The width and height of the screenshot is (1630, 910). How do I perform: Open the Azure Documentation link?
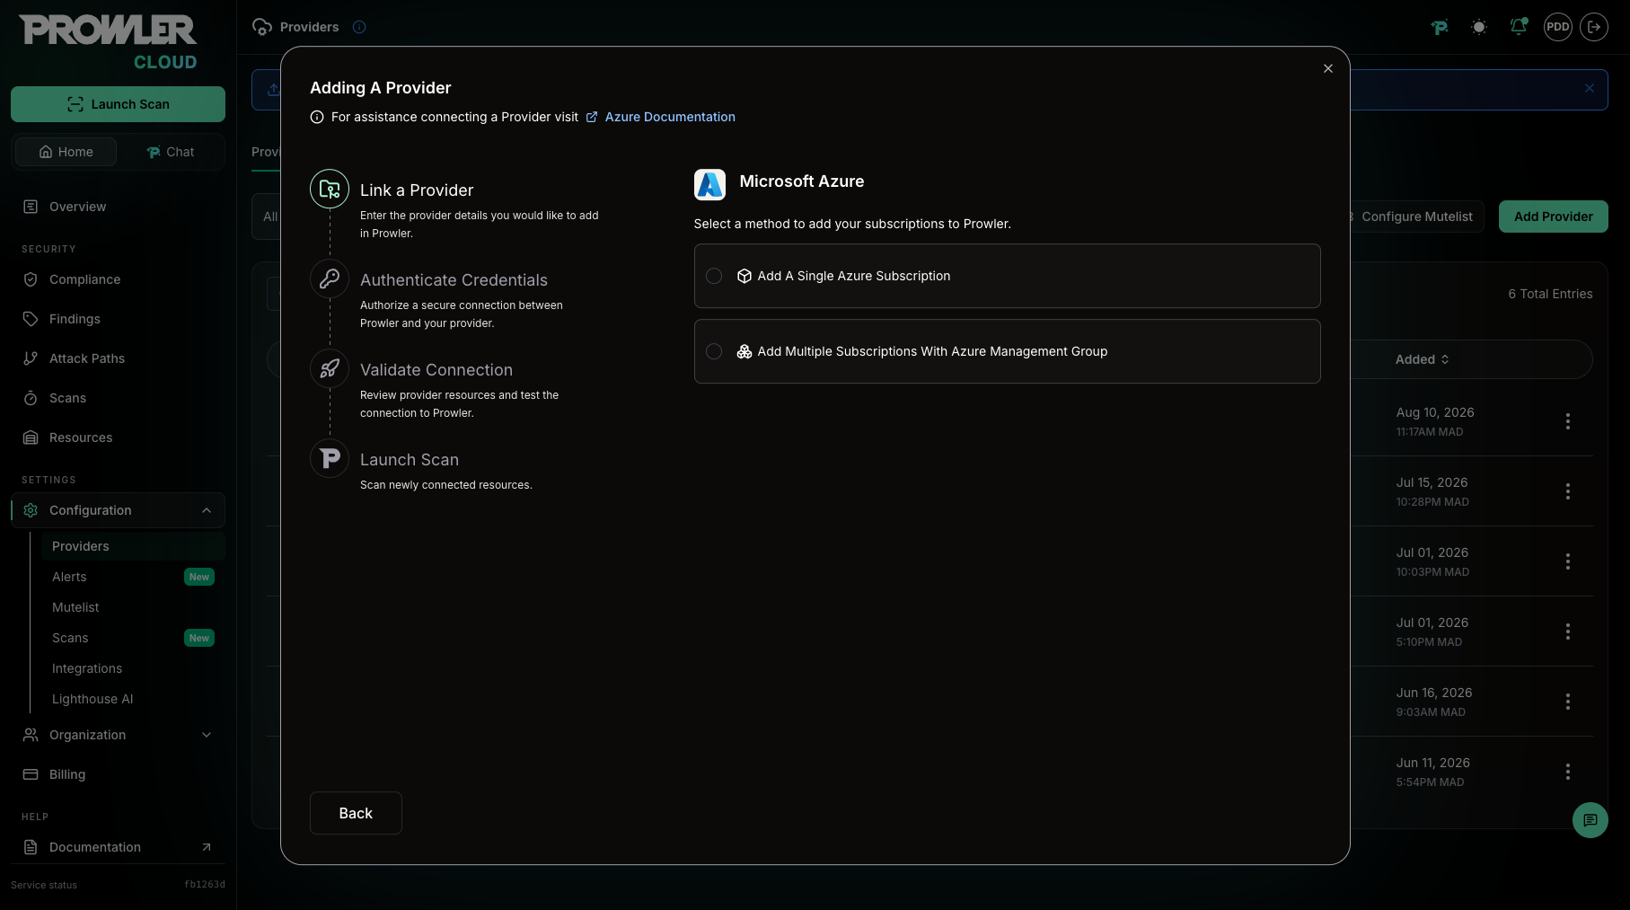(x=670, y=117)
